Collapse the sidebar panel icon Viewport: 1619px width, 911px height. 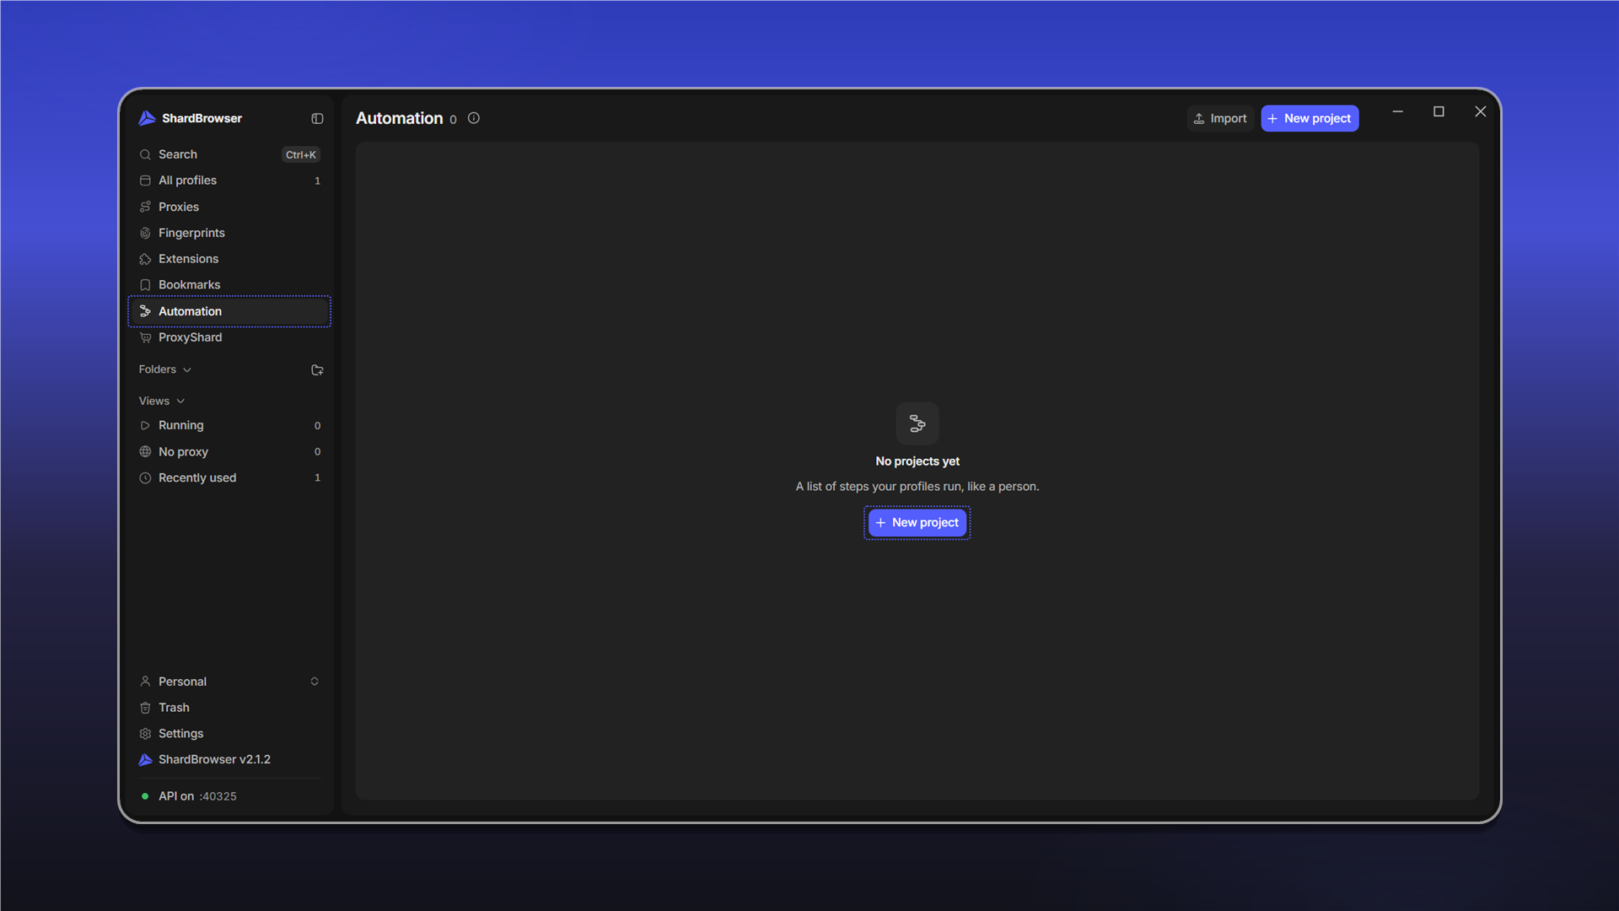click(x=317, y=119)
